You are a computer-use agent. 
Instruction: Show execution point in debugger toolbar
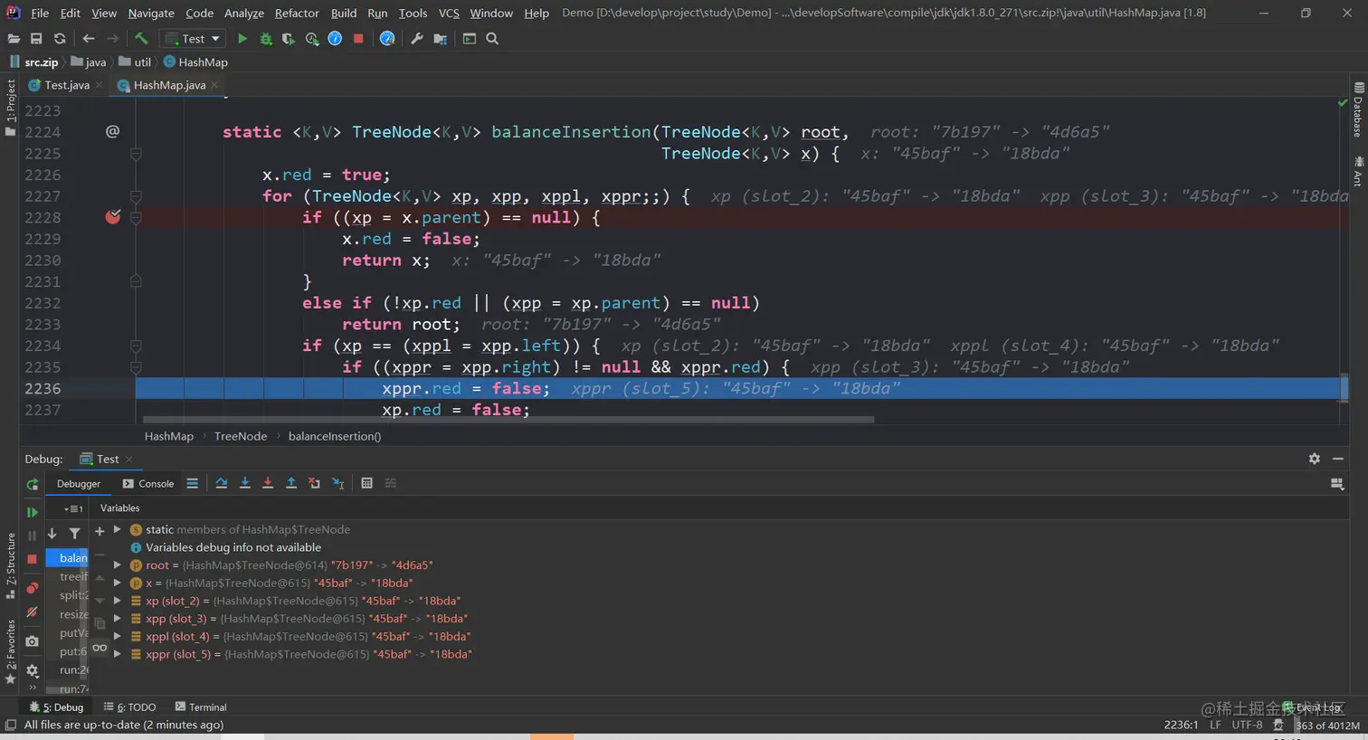coord(193,483)
